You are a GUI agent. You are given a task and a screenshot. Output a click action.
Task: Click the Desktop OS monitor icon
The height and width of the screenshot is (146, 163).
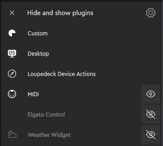point(12,54)
